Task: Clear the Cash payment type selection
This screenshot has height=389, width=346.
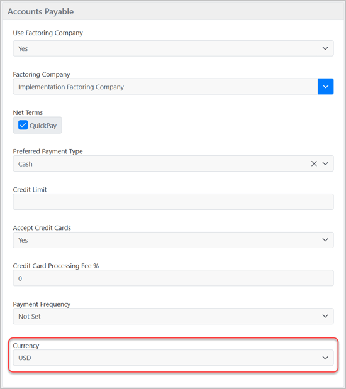Action: [314, 163]
